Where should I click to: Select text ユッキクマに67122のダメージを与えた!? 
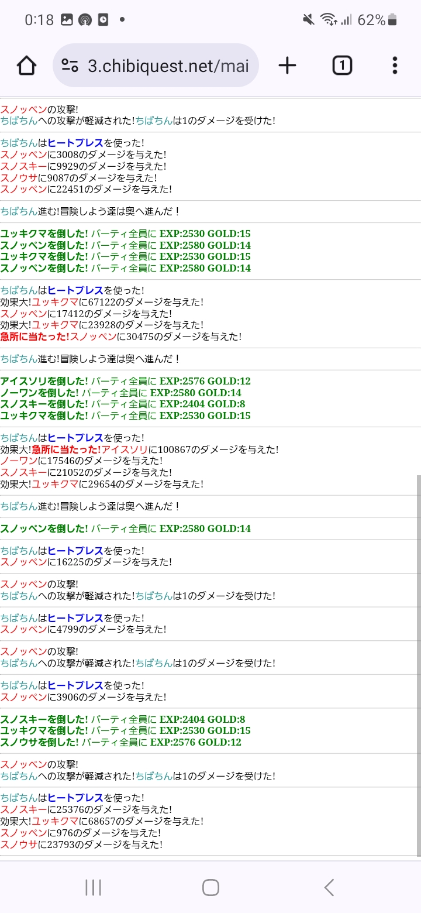pos(118,303)
